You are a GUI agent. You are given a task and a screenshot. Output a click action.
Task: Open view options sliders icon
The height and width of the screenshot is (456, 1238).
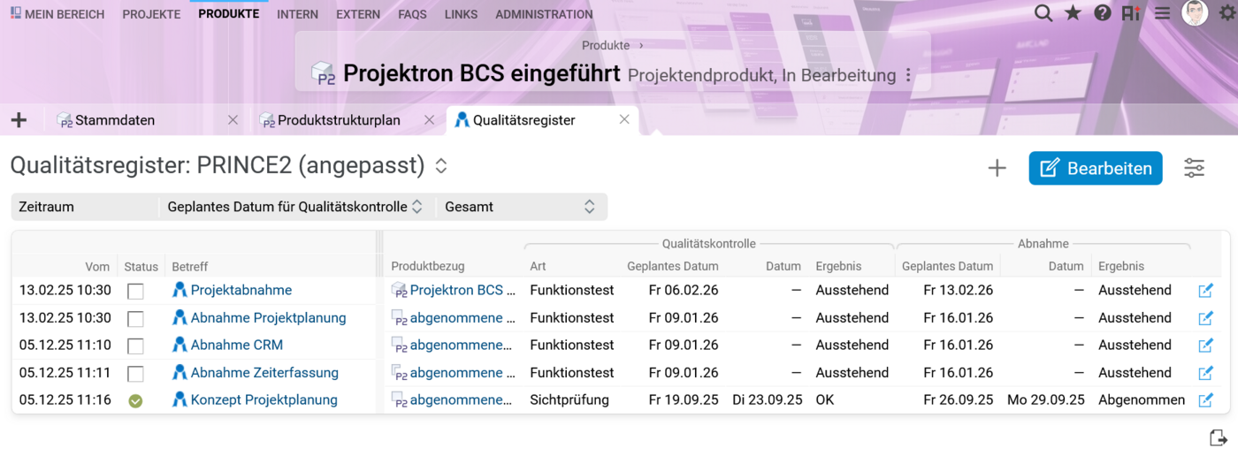click(x=1194, y=168)
